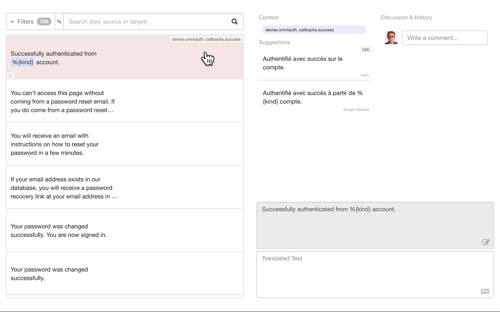
Task: Click the 100% match score label
Action: coord(364,75)
